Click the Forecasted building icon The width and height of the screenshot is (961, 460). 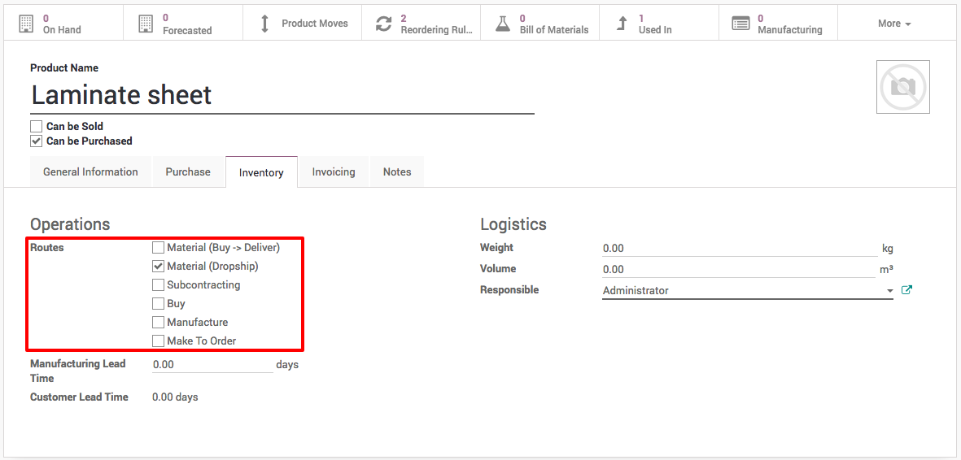(146, 24)
